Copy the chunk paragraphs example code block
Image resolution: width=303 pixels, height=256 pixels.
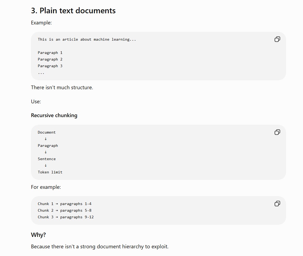click(277, 204)
